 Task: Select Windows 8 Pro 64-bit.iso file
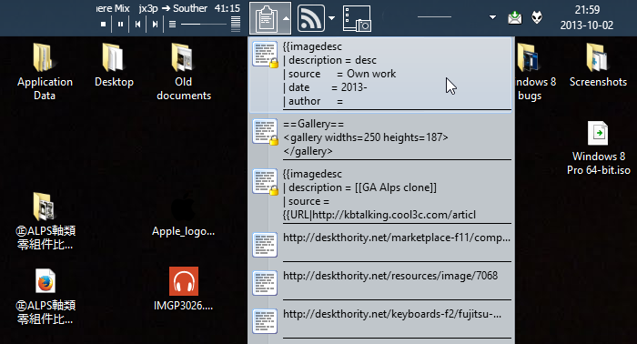pos(599,148)
